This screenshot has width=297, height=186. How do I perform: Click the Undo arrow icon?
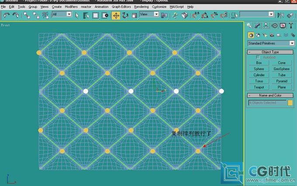pos(7,15)
